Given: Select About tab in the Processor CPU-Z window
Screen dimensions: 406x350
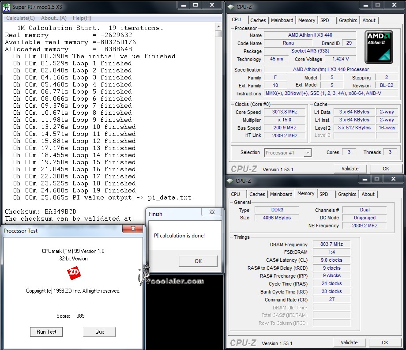Looking at the screenshot, I should click(369, 20).
